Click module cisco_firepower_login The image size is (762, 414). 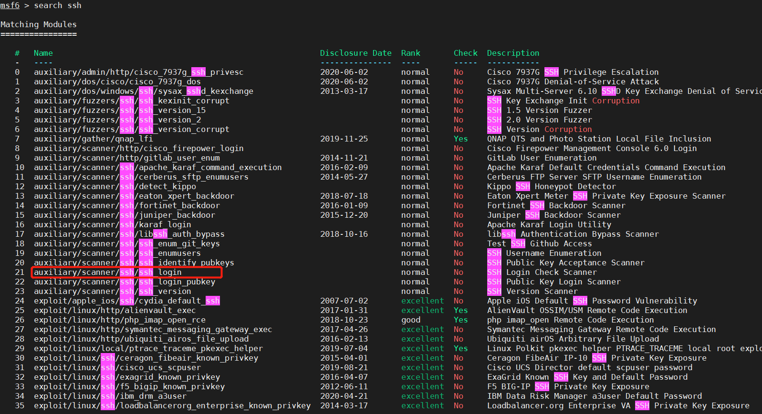(x=139, y=148)
